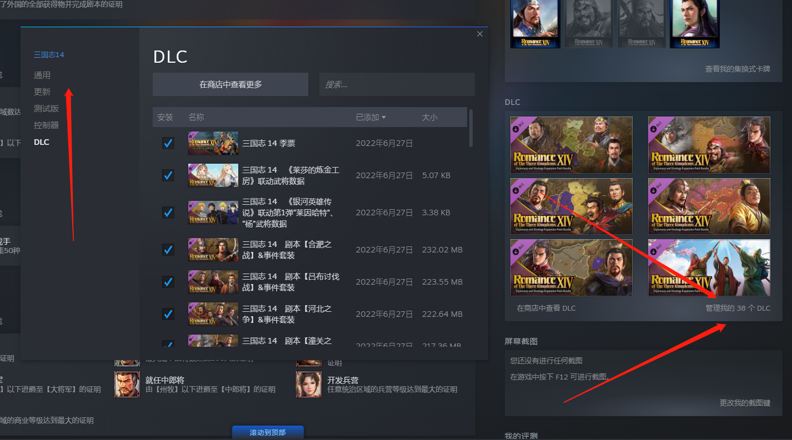Uncheck the 三国志 14 季票 install checkbox
This screenshot has height=440, width=792.
pyautogui.click(x=168, y=143)
